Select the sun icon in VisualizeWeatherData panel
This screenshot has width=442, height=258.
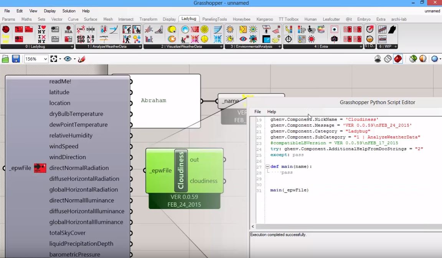(x=172, y=29)
